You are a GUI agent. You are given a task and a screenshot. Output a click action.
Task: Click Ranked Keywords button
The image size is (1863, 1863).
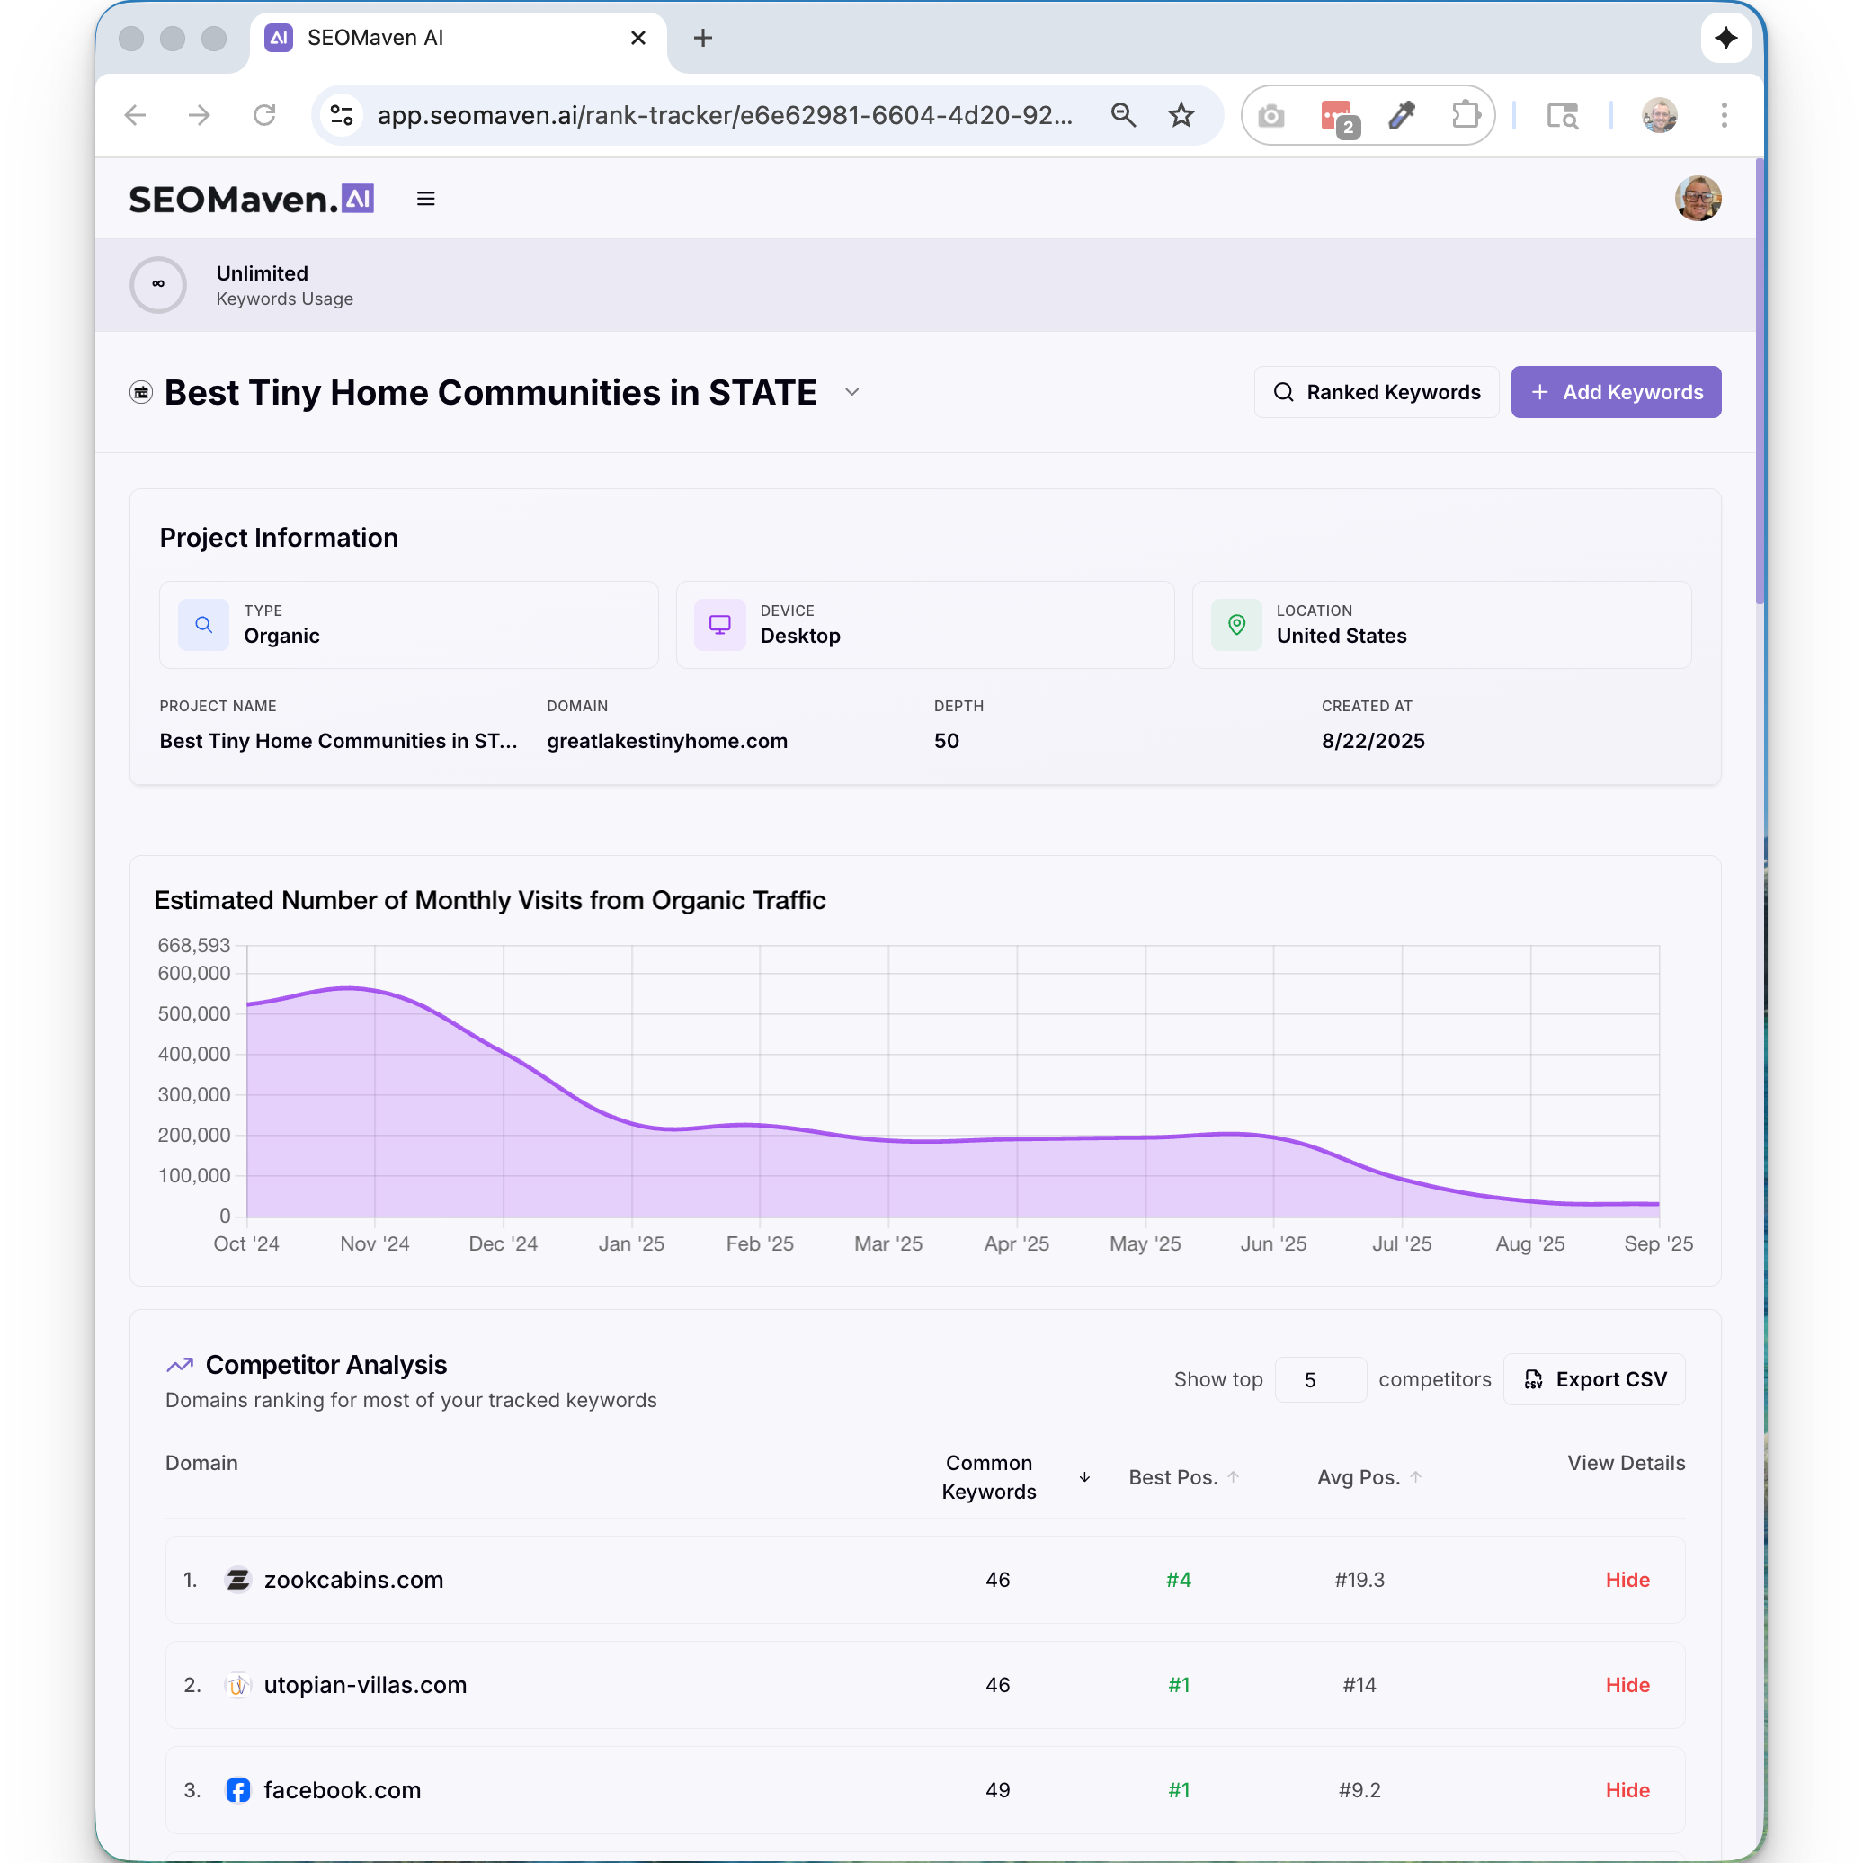coord(1376,392)
